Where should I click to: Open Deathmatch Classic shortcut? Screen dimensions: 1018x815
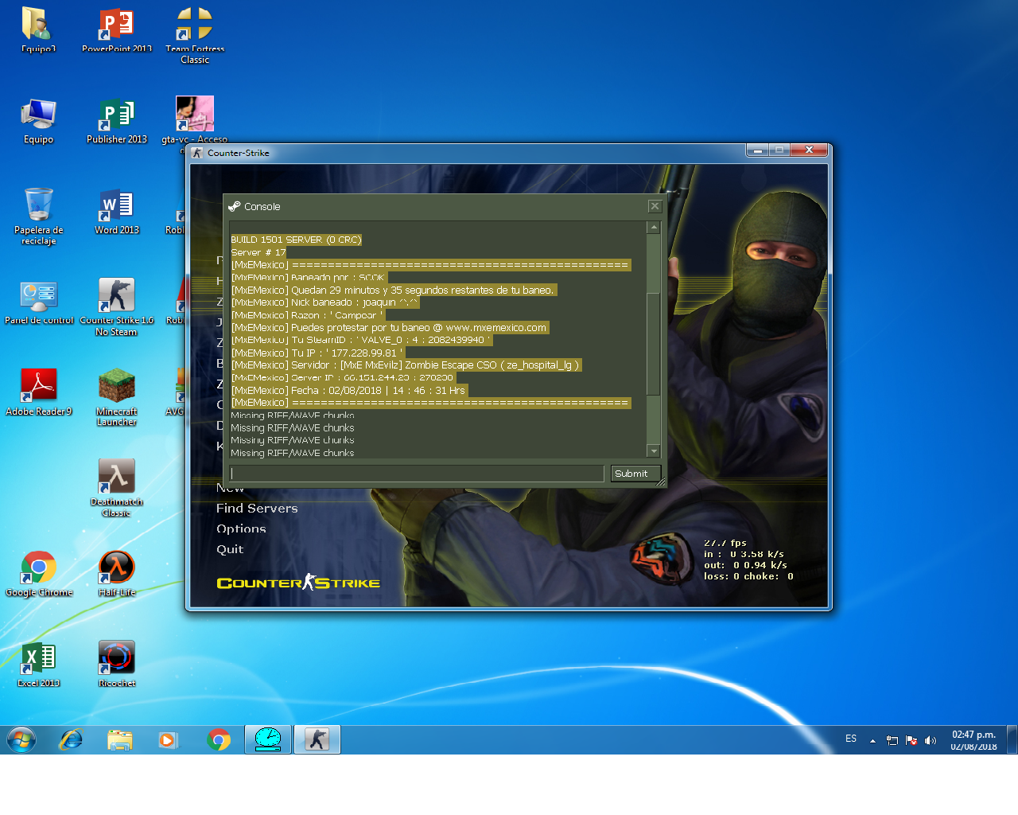click(x=117, y=488)
